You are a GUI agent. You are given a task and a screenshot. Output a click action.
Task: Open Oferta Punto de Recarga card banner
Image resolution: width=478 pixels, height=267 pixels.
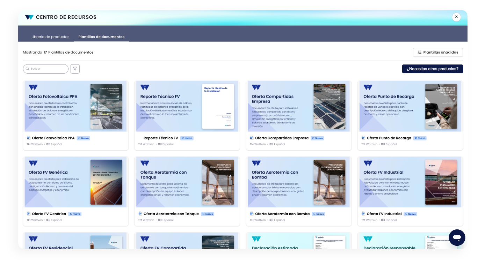click(x=410, y=106)
